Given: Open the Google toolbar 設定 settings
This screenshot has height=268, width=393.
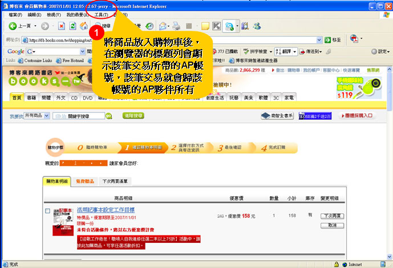Looking at the screenshot, I should coord(380,51).
